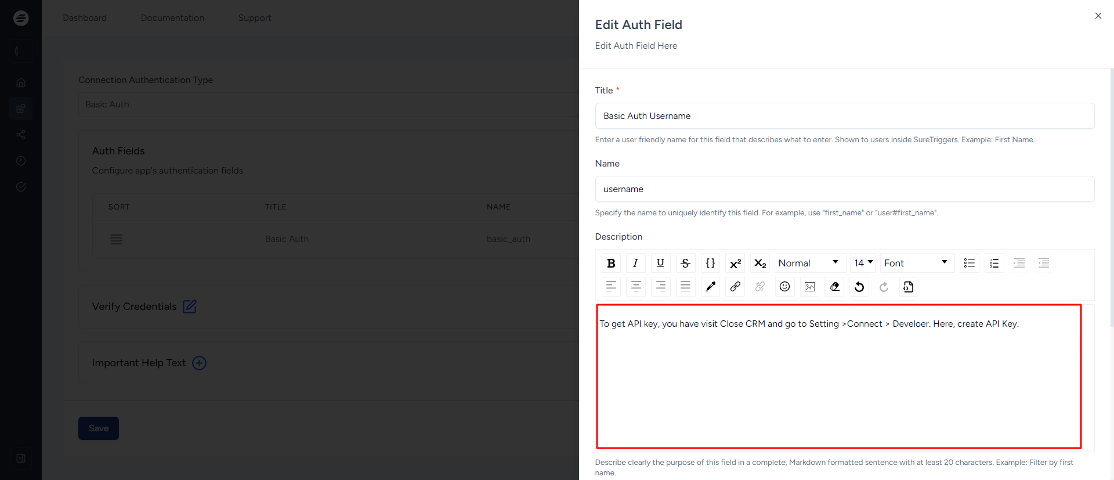Undo the last edit
This screenshot has width=1114, height=480.
point(859,287)
